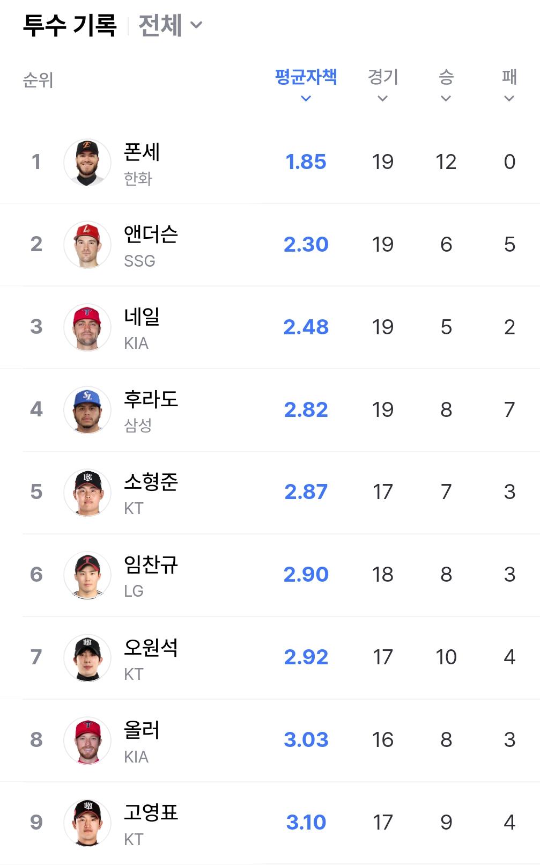Select player name 임찬규
The height and width of the screenshot is (865, 540).
(x=151, y=565)
